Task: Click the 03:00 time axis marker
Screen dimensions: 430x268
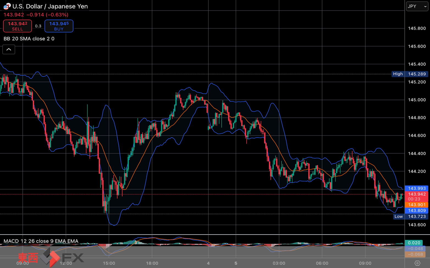Action: click(279, 263)
